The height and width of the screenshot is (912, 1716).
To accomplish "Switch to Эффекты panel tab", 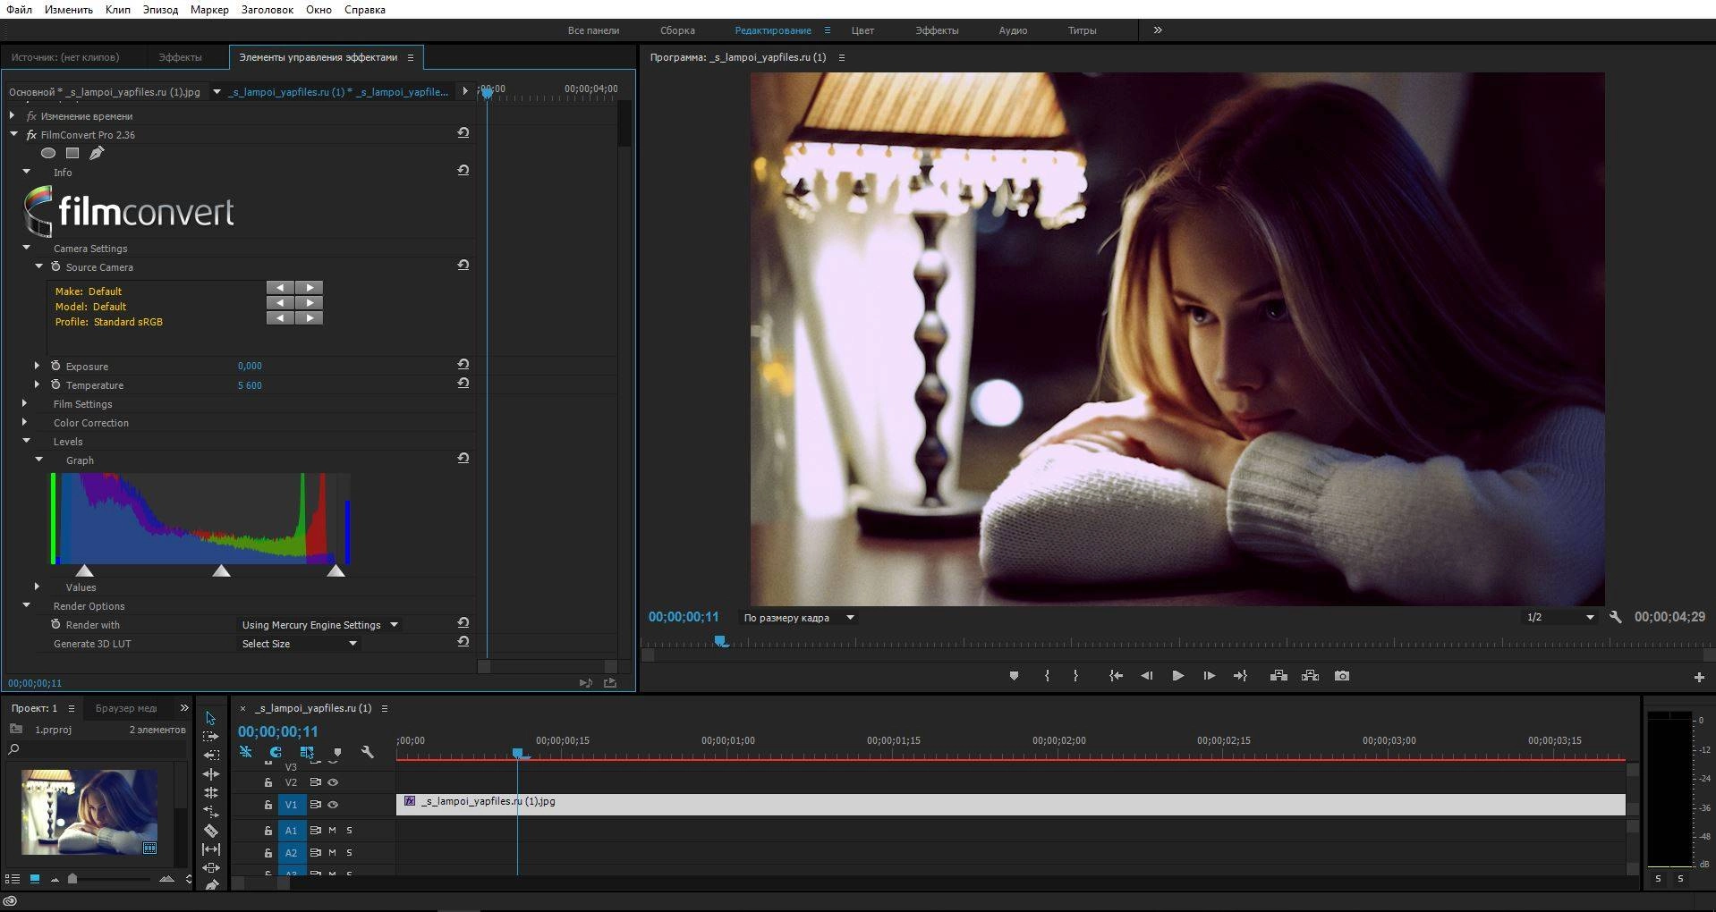I will pyautogui.click(x=180, y=57).
